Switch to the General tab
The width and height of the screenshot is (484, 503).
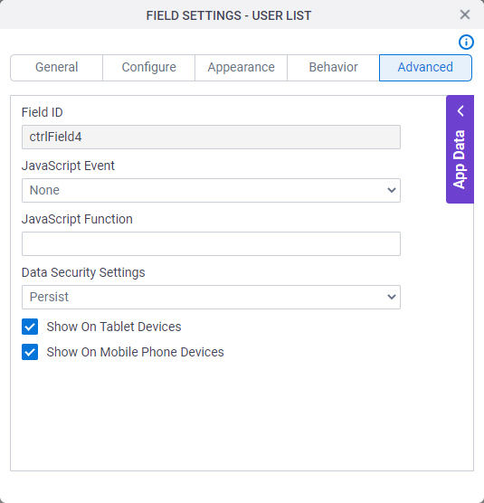tap(56, 67)
